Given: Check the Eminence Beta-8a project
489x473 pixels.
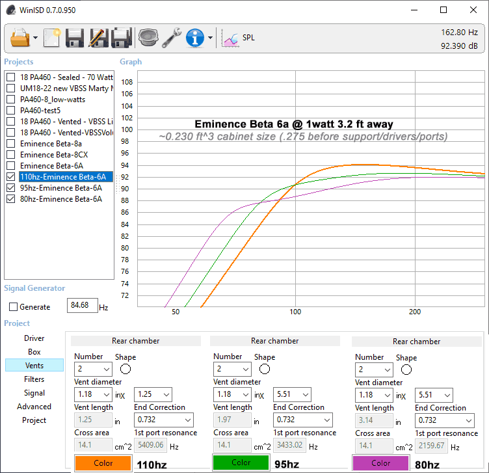Looking at the screenshot, I should pos(11,144).
